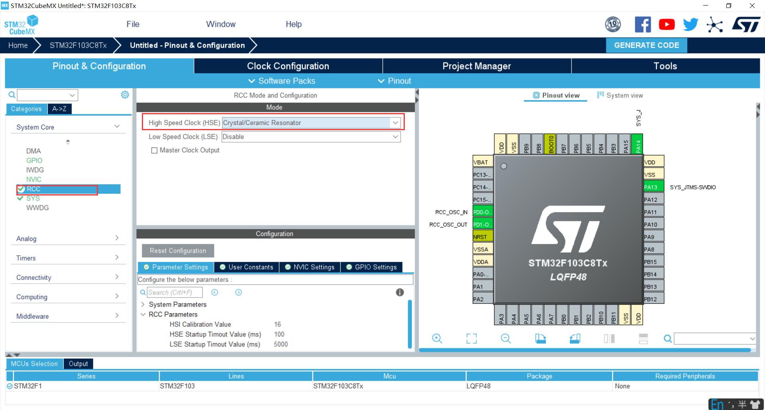
Task: Open the Pinout dropdown menu
Action: pyautogui.click(x=394, y=81)
